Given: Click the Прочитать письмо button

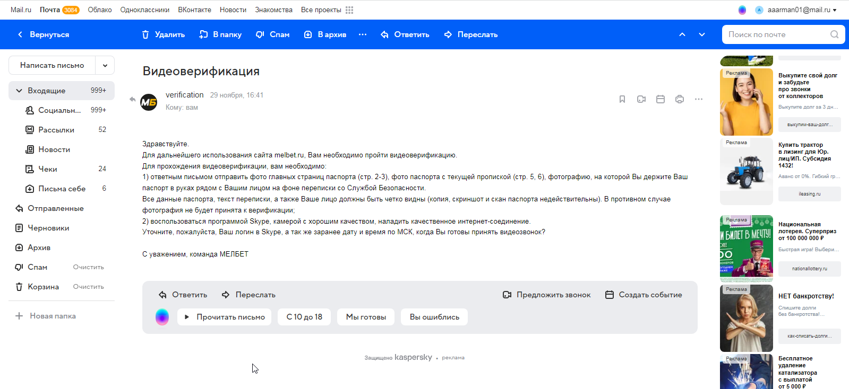Looking at the screenshot, I should tap(224, 317).
